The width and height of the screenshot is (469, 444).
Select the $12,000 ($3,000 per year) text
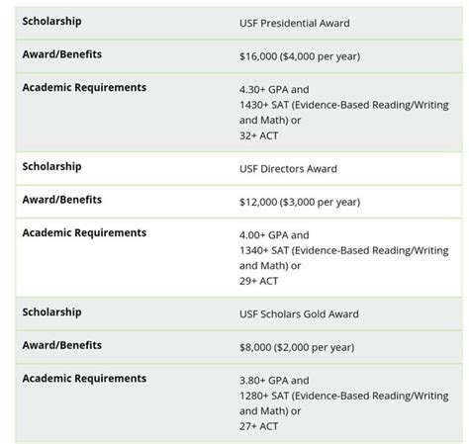click(x=300, y=202)
